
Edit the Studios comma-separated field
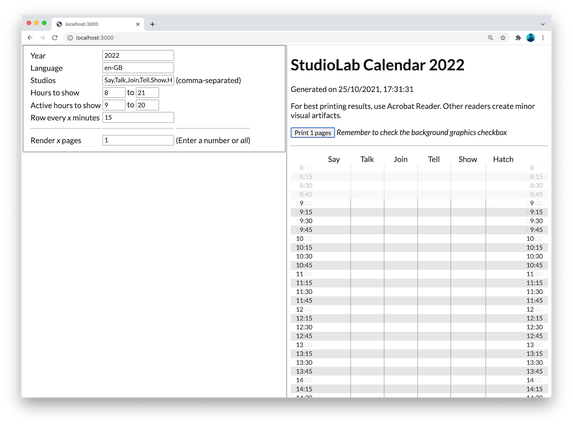138,80
